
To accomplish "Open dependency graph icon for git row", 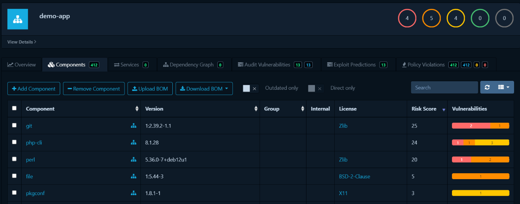I will [133, 126].
